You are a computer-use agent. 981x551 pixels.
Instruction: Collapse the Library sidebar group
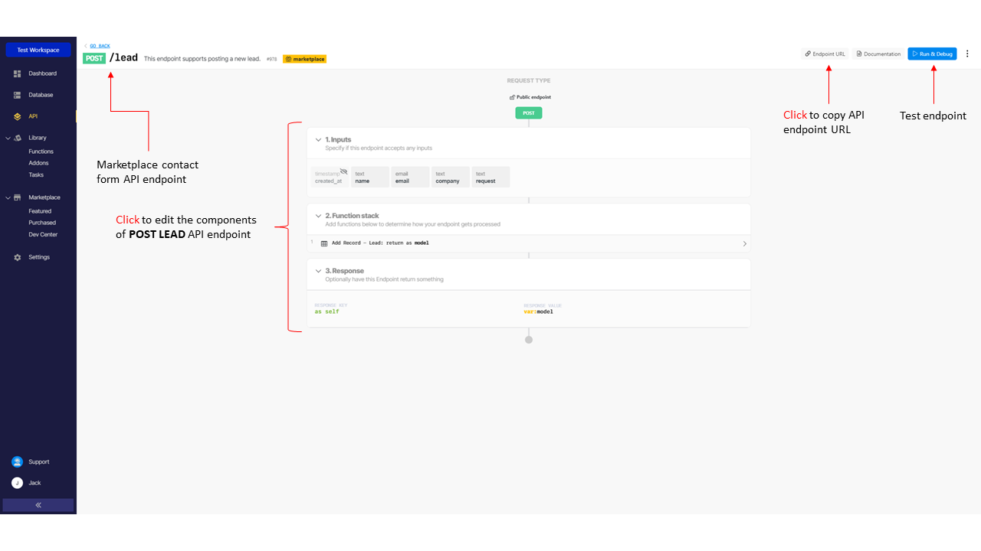[x=8, y=138]
